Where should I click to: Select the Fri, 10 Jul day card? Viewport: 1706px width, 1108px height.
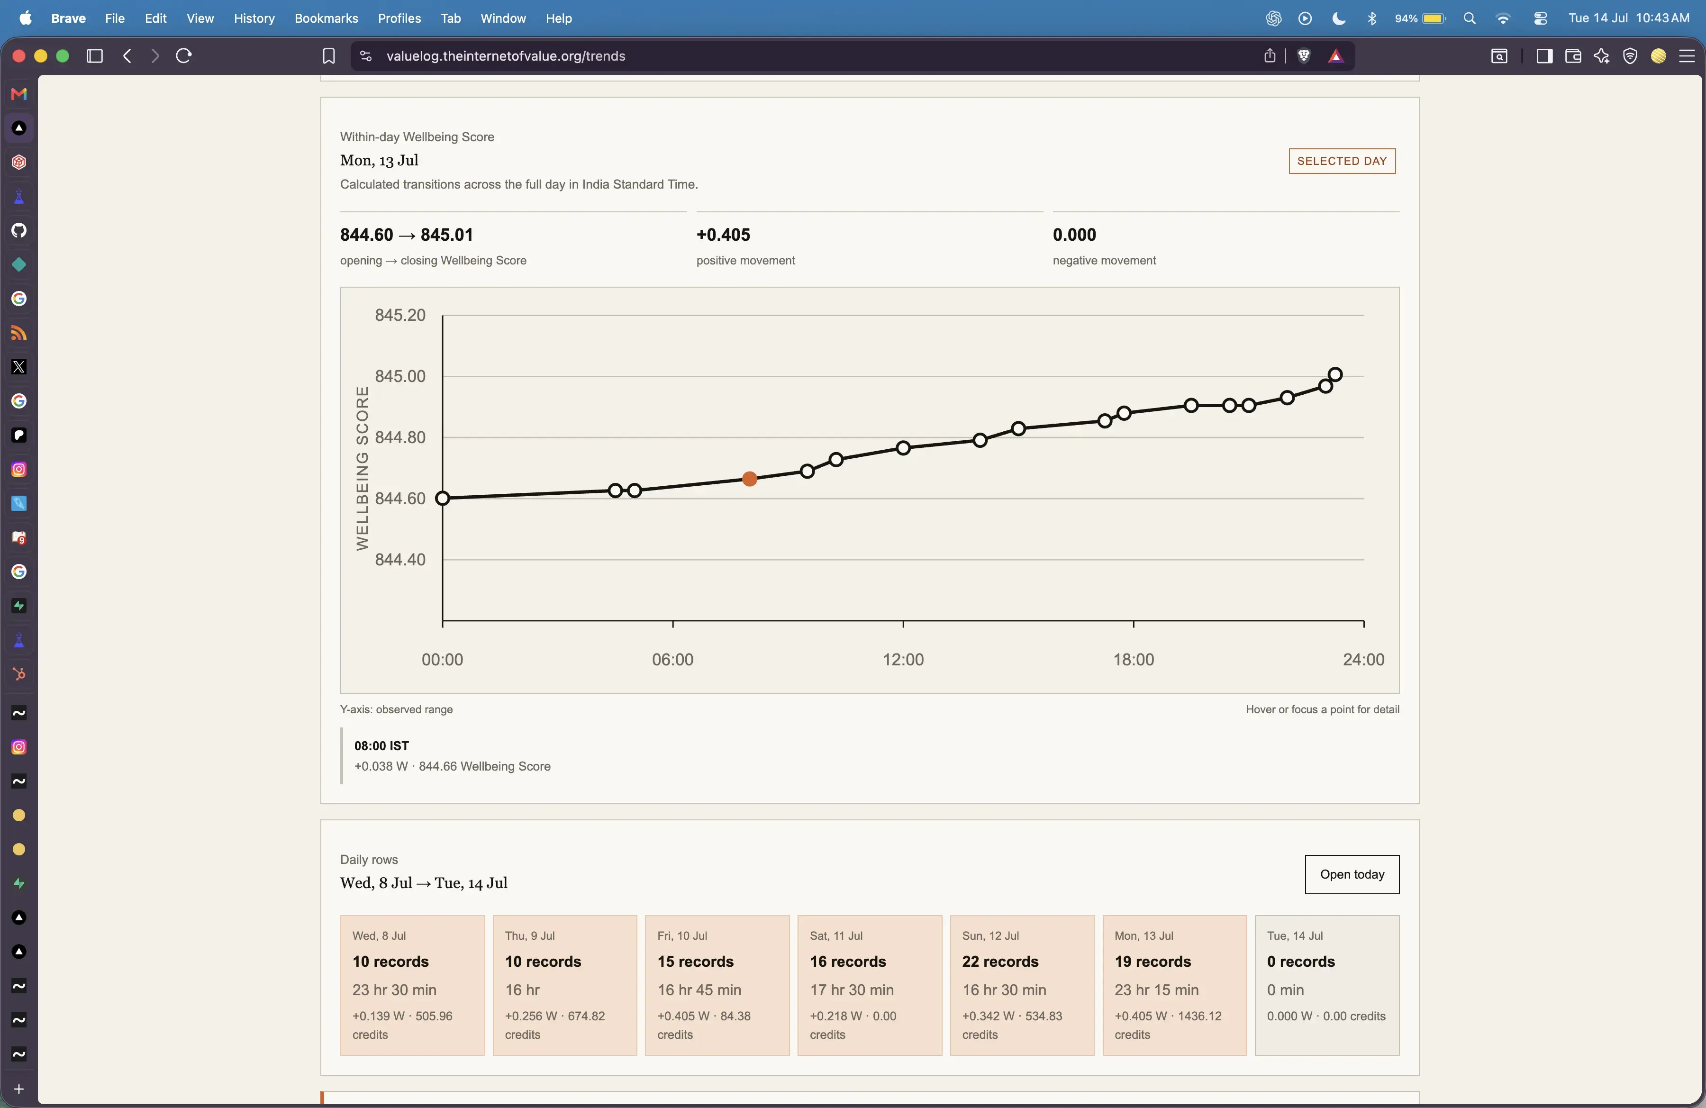717,985
